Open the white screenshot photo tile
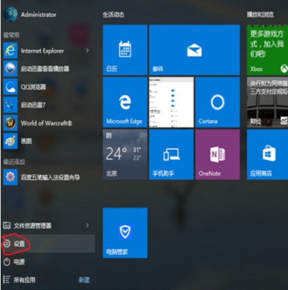The image size is (288, 290). [172, 102]
